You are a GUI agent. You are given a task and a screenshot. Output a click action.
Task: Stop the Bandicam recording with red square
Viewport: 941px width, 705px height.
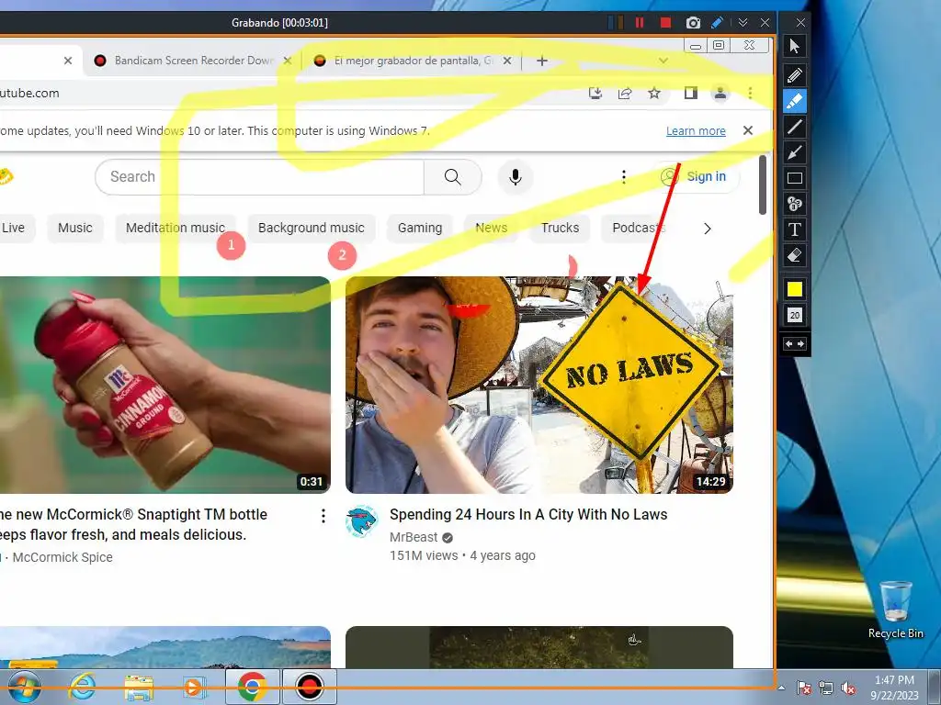pyautogui.click(x=665, y=23)
